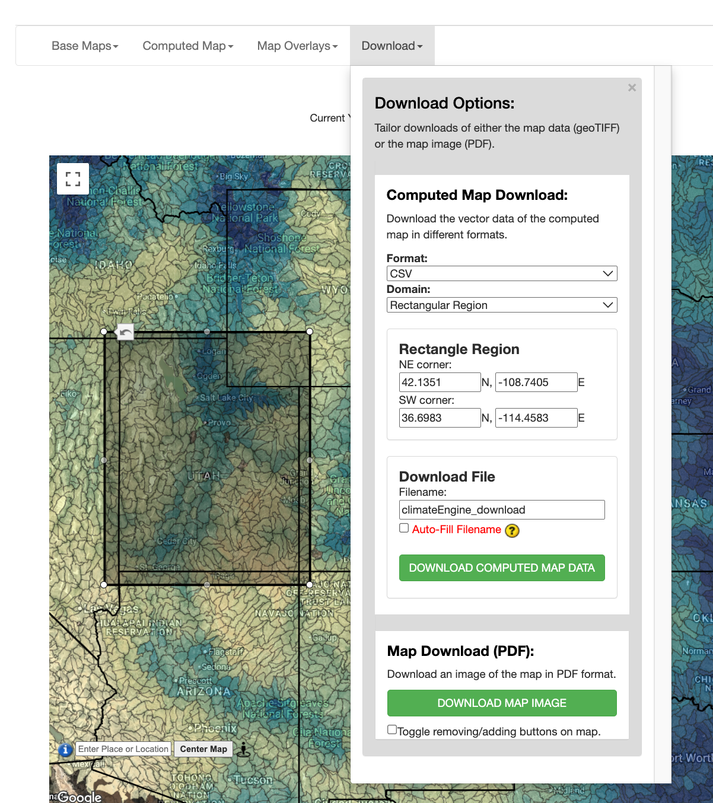Open the Auto-Fill Filename help question icon
The width and height of the screenshot is (713, 803).
pyautogui.click(x=512, y=531)
